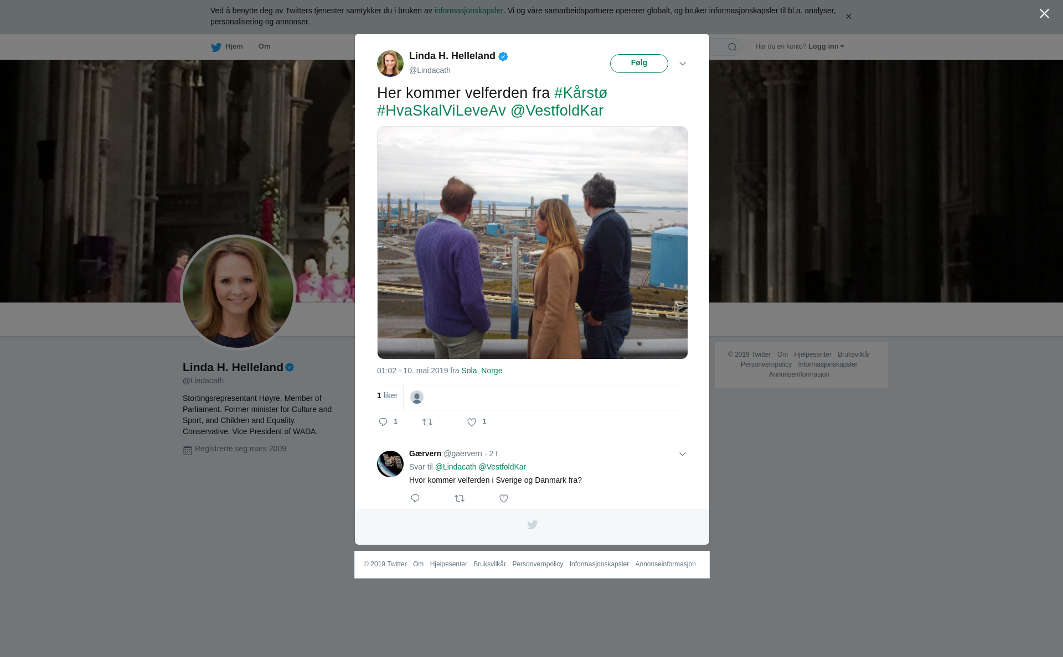Open the Sola, Norge location link
The width and height of the screenshot is (1063, 657).
tap(482, 371)
